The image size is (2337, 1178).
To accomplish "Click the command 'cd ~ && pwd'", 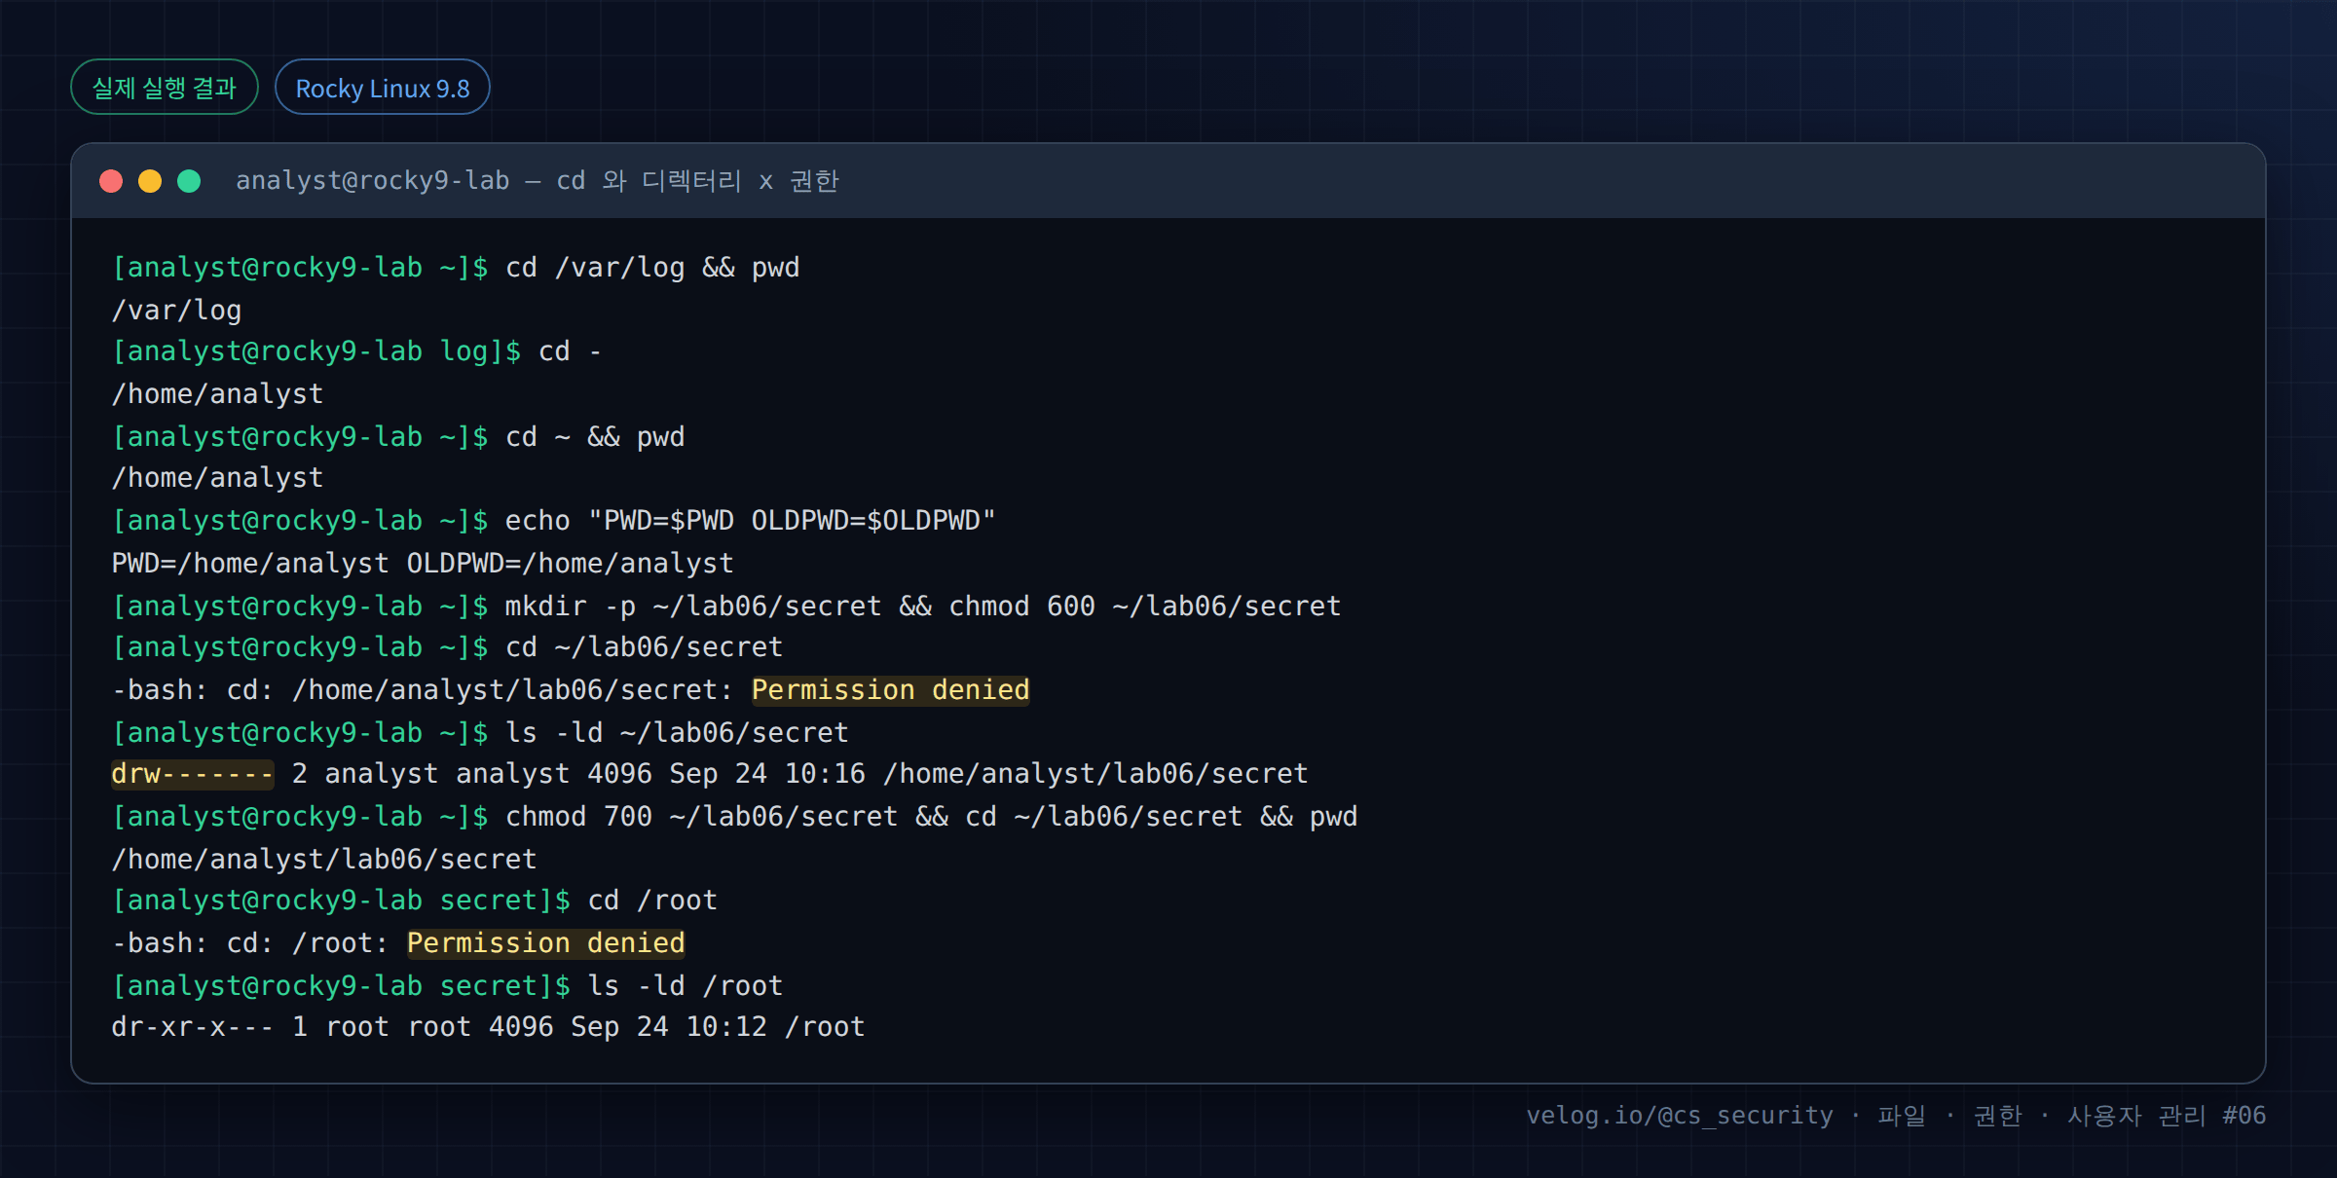I will (595, 437).
